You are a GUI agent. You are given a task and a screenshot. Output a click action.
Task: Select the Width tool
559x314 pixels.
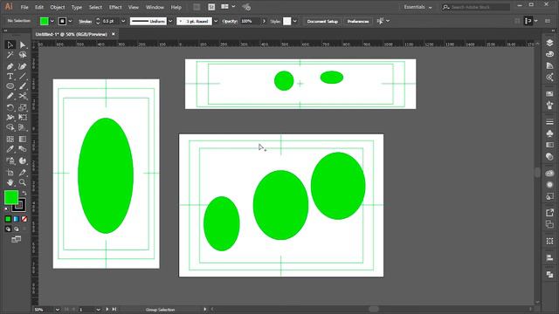coord(10,117)
